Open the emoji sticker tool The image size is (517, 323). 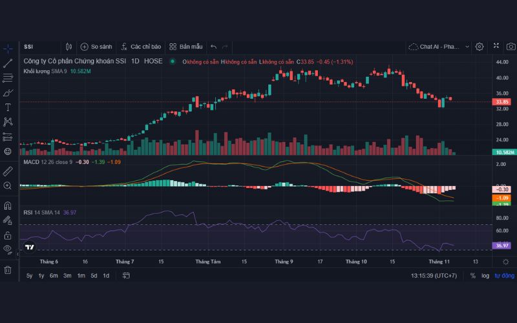point(8,151)
